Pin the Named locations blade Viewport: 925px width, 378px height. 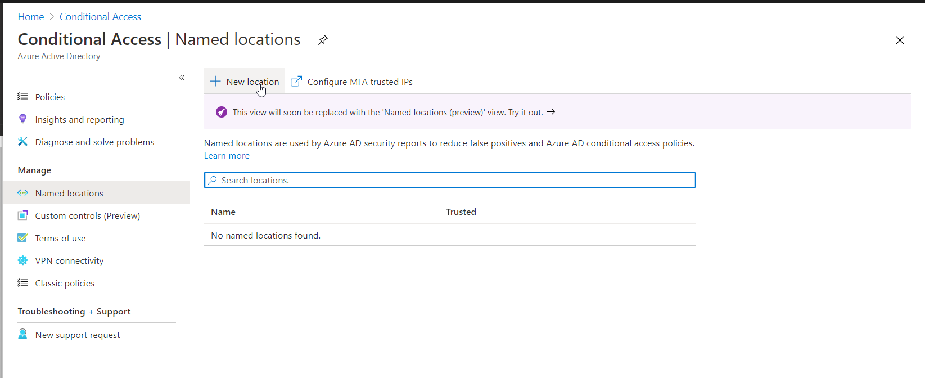pyautogui.click(x=323, y=40)
